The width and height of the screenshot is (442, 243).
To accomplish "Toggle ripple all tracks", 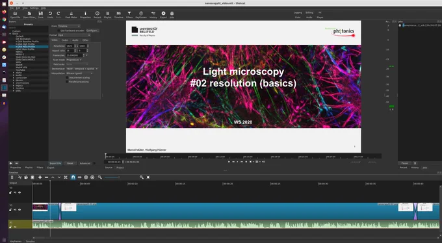I will coord(92,177).
